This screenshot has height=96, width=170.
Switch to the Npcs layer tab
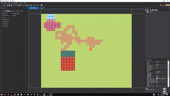coord(22,11)
